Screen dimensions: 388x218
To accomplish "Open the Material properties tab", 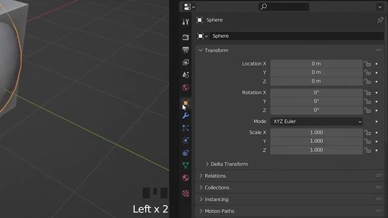I will [186, 177].
